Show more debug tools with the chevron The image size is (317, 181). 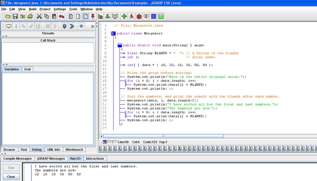point(92,26)
